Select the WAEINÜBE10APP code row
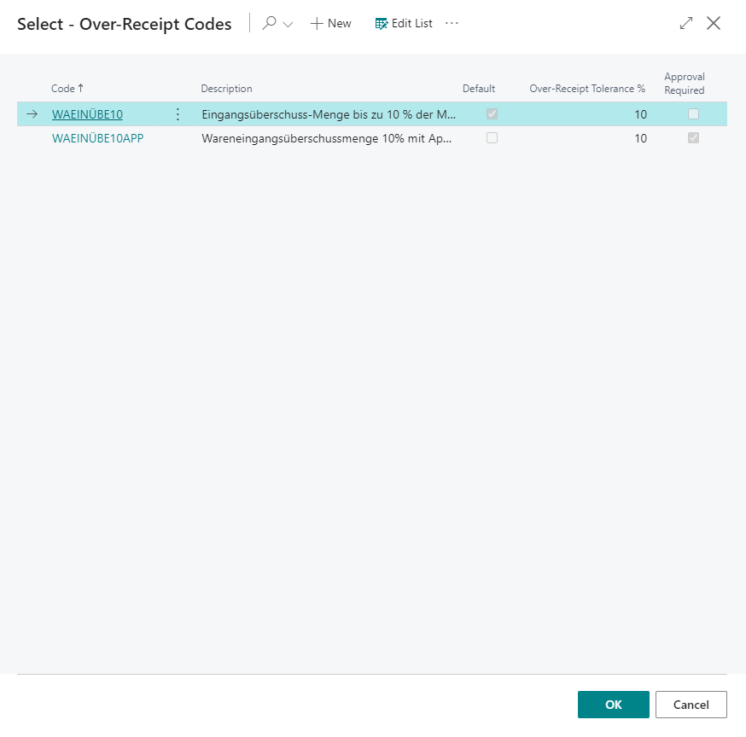 click(97, 138)
